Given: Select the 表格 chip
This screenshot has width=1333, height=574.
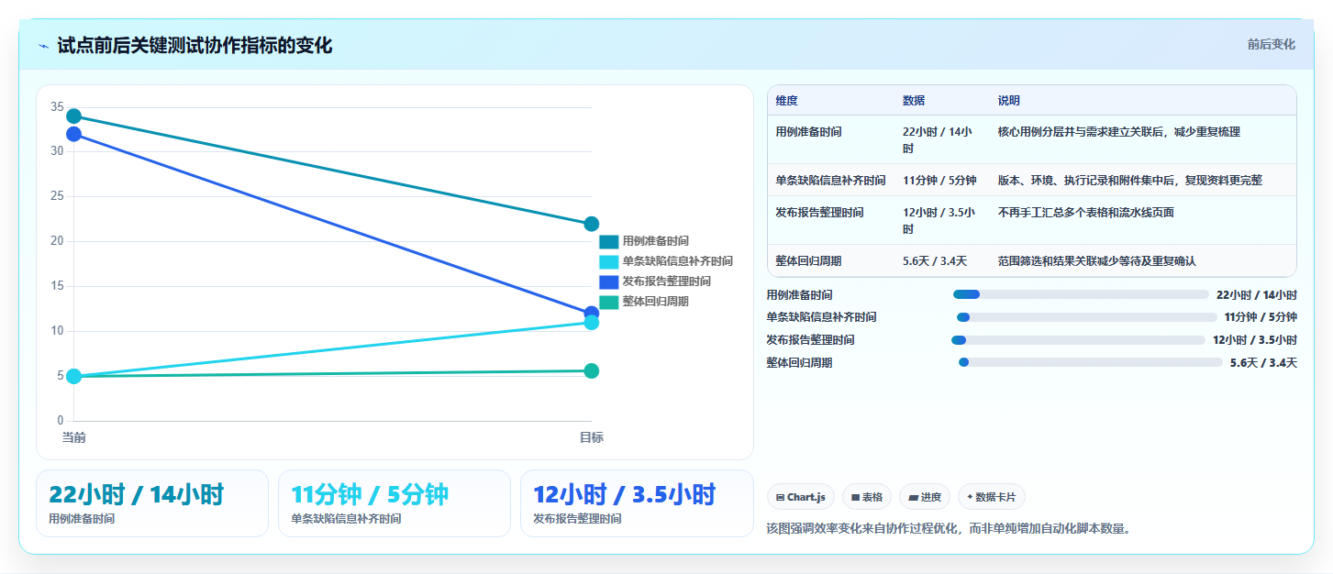Looking at the screenshot, I should pyautogui.click(x=867, y=497).
